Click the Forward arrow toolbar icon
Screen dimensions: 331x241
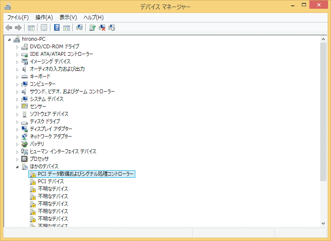click(x=18, y=27)
